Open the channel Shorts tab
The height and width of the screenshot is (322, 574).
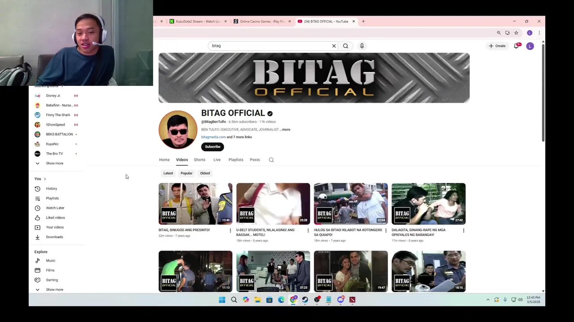[x=200, y=160]
